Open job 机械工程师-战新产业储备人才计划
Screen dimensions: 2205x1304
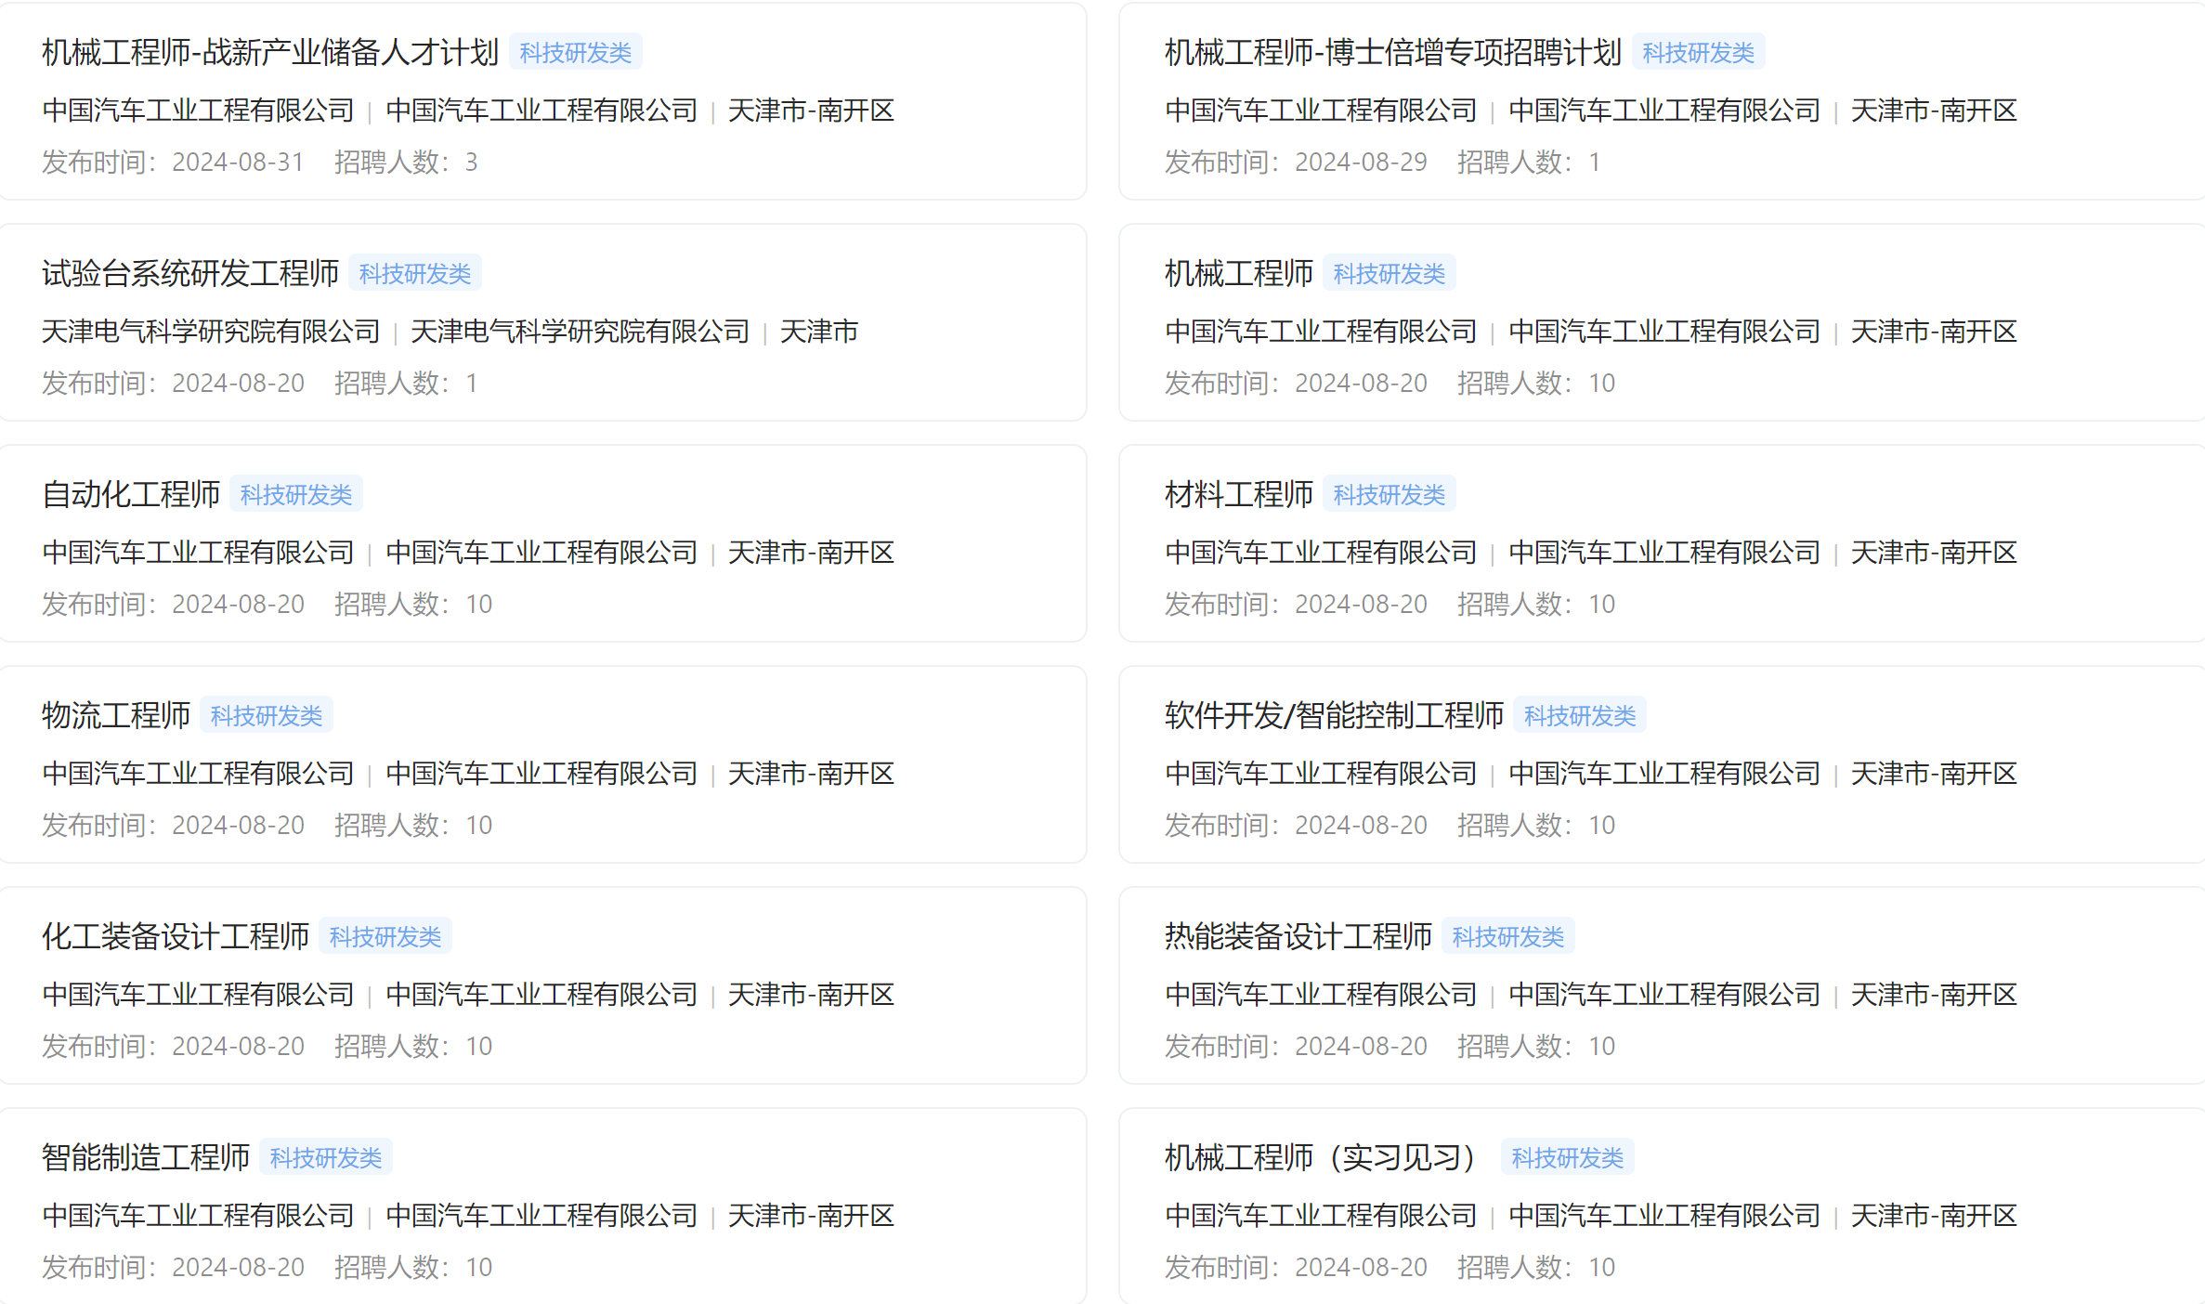(x=270, y=53)
